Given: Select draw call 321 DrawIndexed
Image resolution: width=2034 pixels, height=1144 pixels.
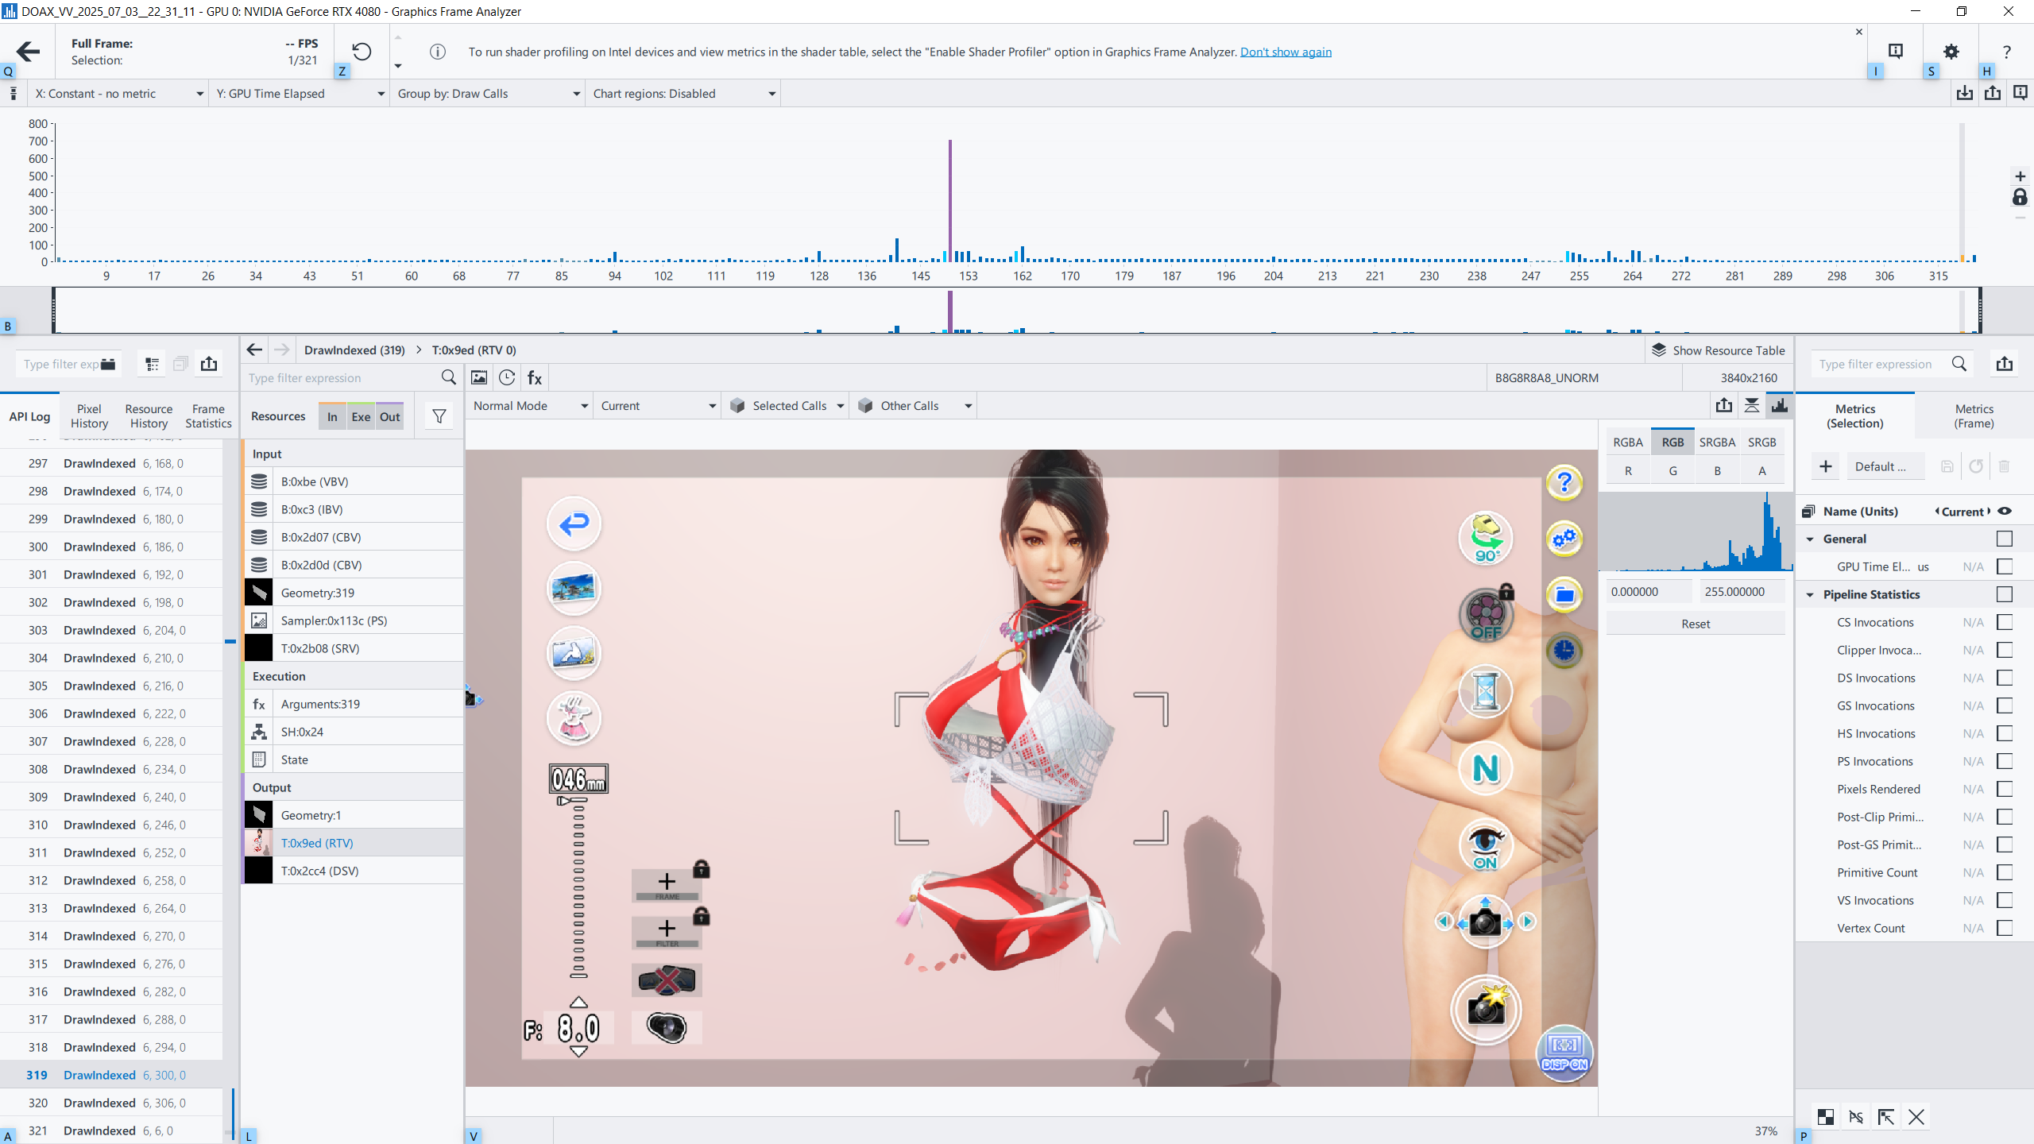Looking at the screenshot, I should (x=111, y=1130).
